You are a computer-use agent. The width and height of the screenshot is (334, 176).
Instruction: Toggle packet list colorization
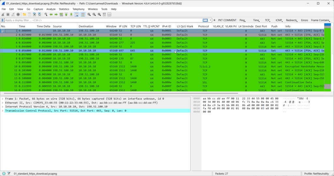coord(83,14)
